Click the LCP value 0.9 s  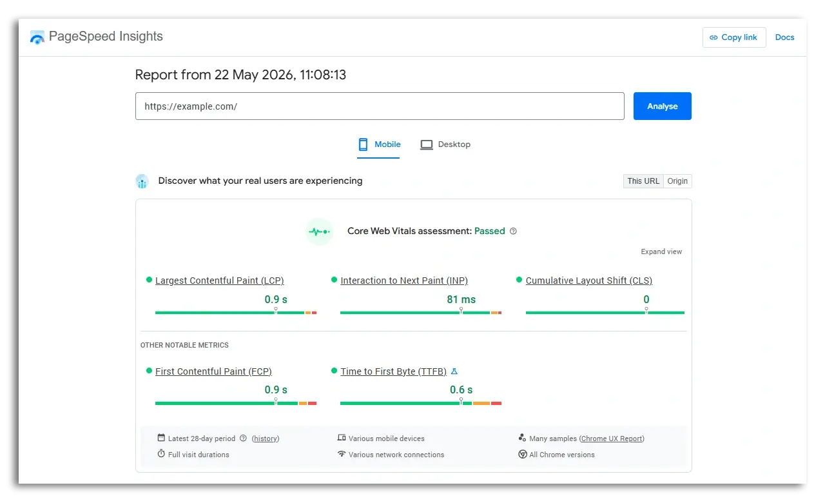pos(276,299)
